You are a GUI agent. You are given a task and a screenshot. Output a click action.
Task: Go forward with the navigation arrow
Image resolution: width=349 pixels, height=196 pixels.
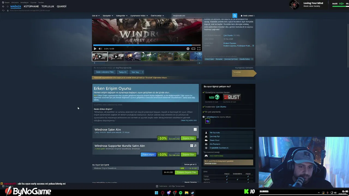(x=7, y=6)
